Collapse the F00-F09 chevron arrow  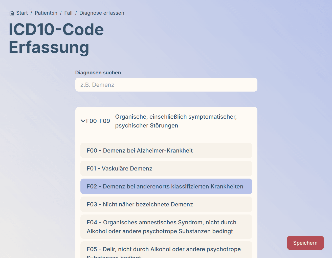(x=83, y=121)
